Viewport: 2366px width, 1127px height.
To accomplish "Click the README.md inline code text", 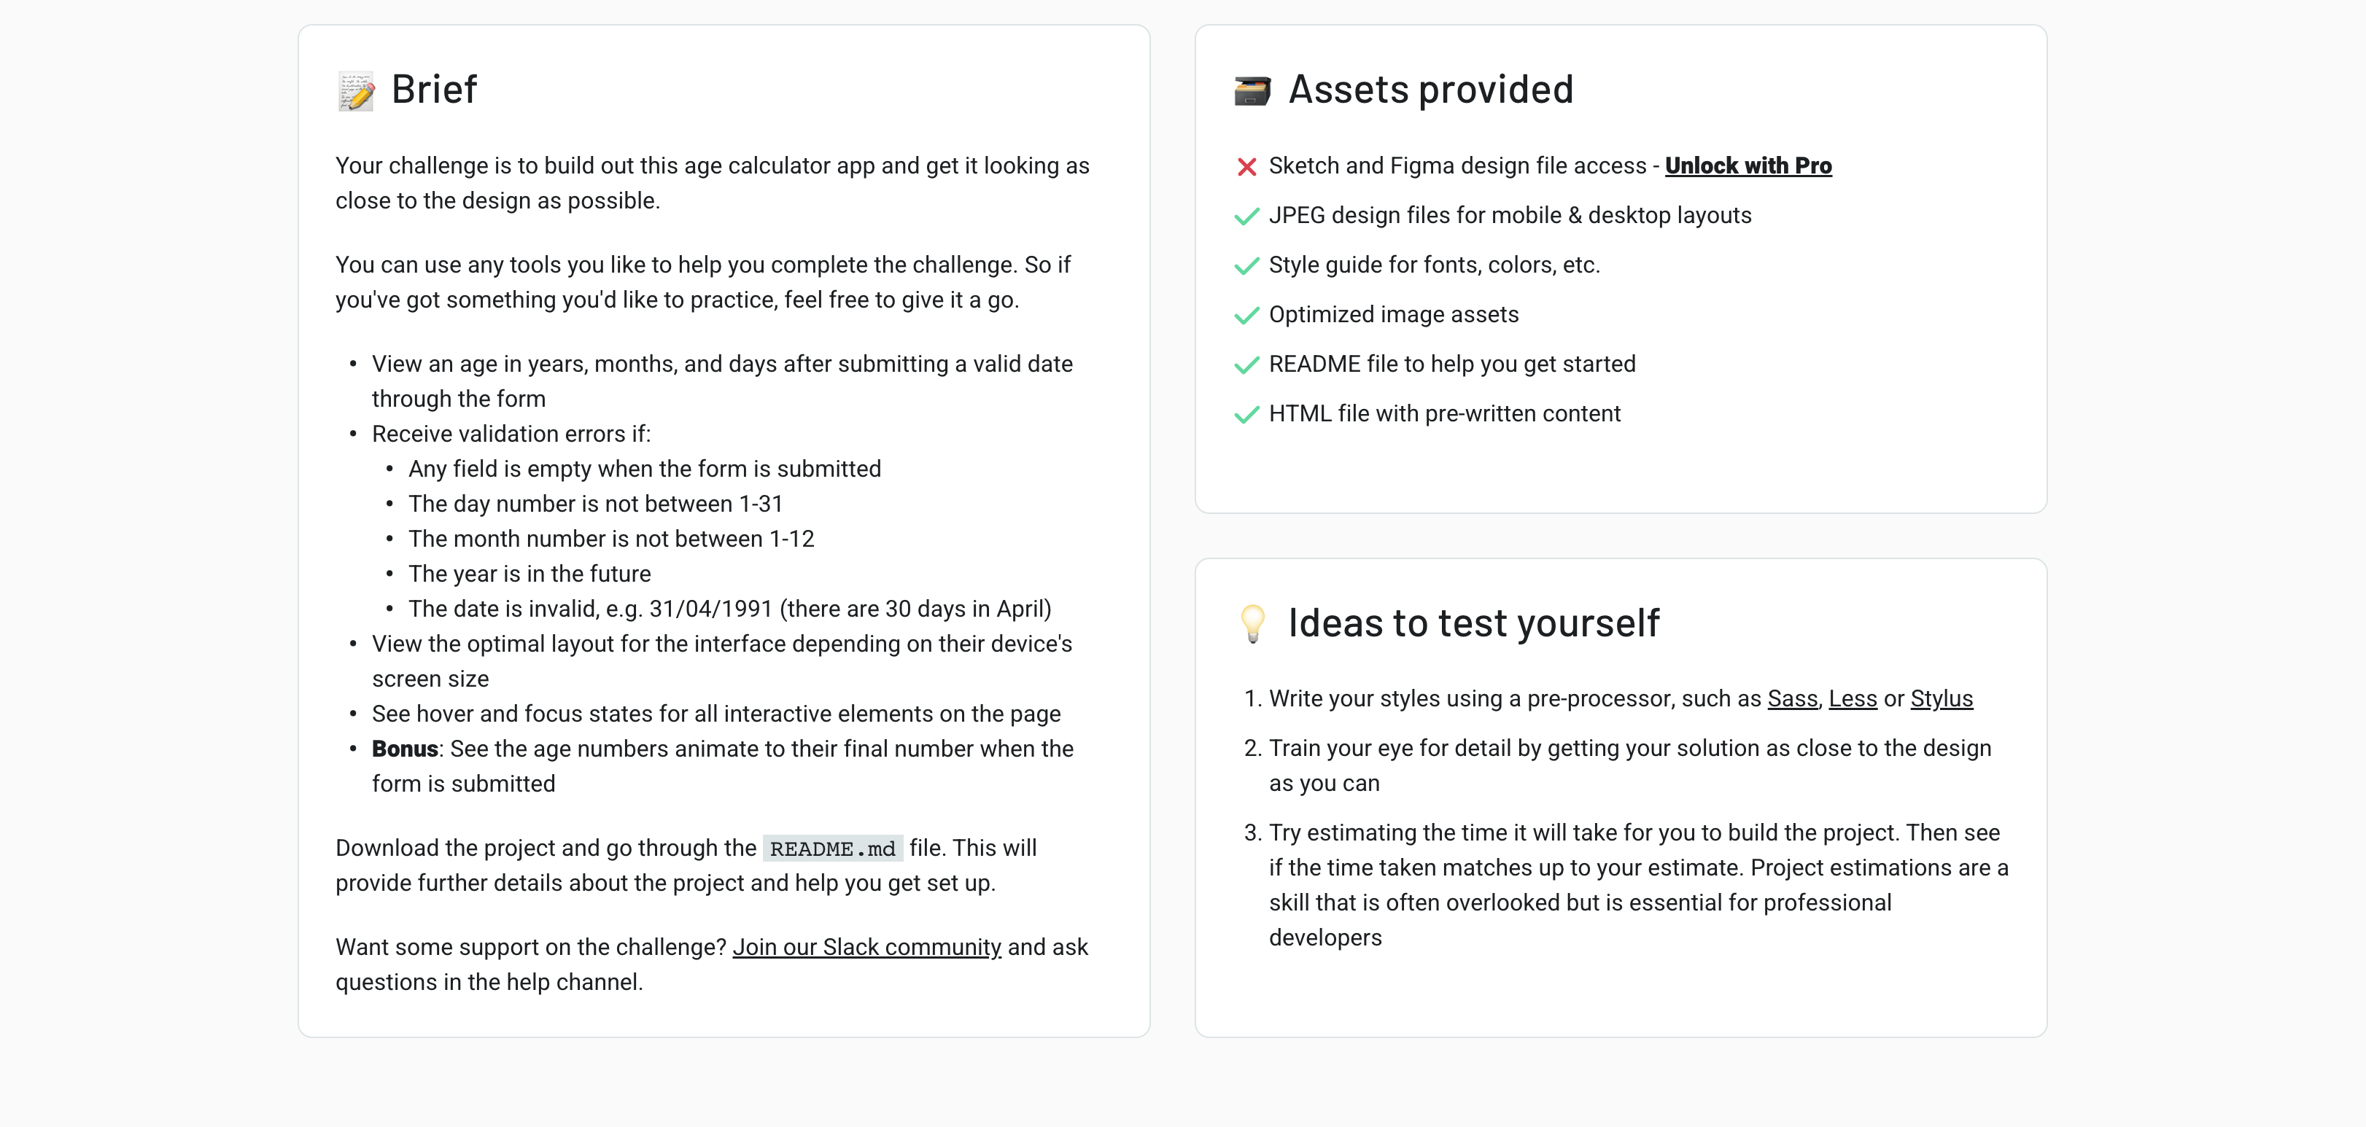I will [x=832, y=849].
